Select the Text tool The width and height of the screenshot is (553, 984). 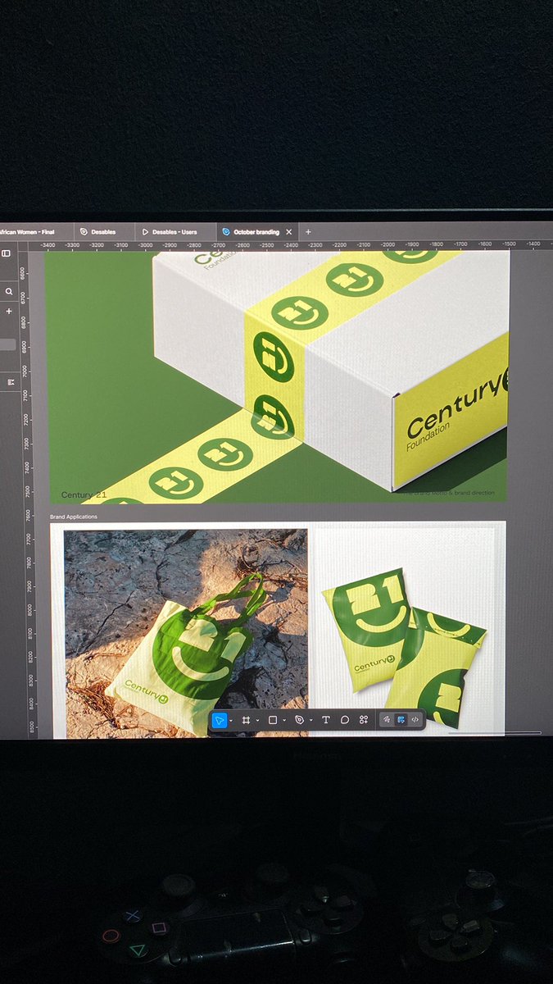coord(326,720)
